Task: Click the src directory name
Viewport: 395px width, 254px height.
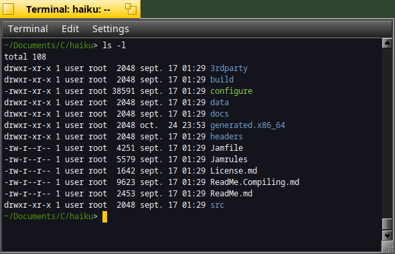Action: point(217,205)
